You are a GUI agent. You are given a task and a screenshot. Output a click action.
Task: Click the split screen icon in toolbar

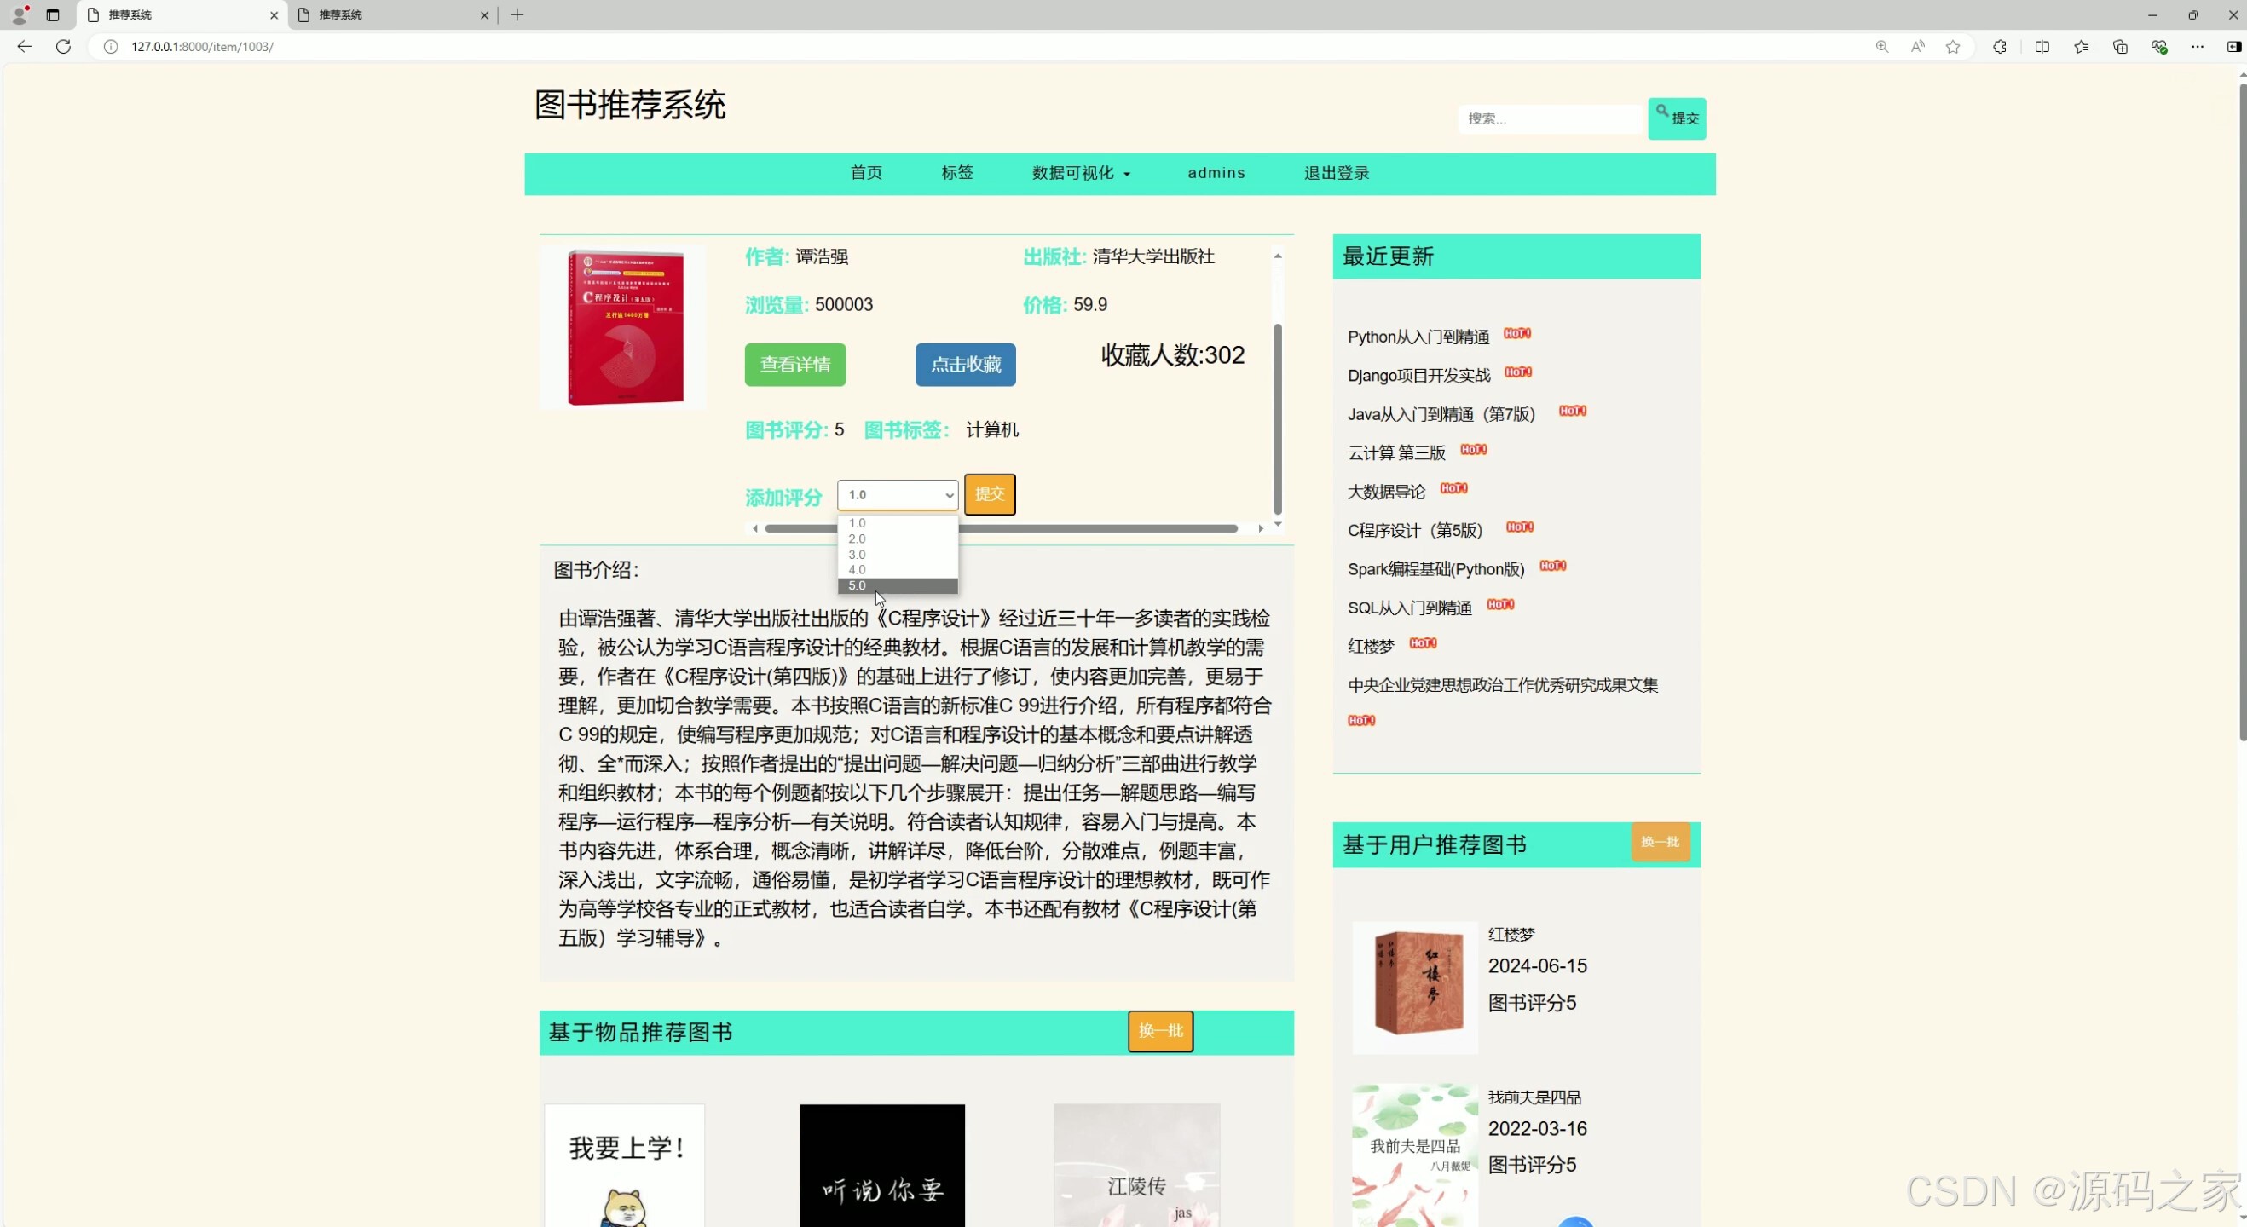click(x=2043, y=47)
